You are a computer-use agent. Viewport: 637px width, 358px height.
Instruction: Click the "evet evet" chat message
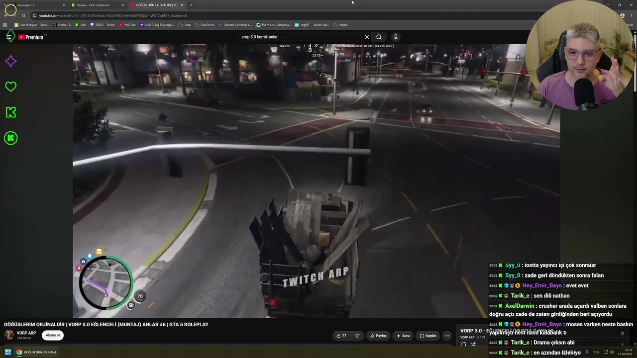tap(577, 285)
